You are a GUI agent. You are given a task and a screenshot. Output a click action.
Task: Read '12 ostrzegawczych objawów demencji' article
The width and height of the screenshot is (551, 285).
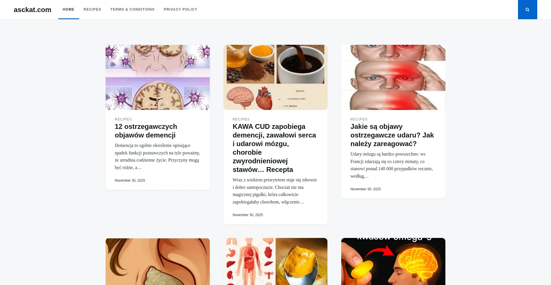point(146,131)
